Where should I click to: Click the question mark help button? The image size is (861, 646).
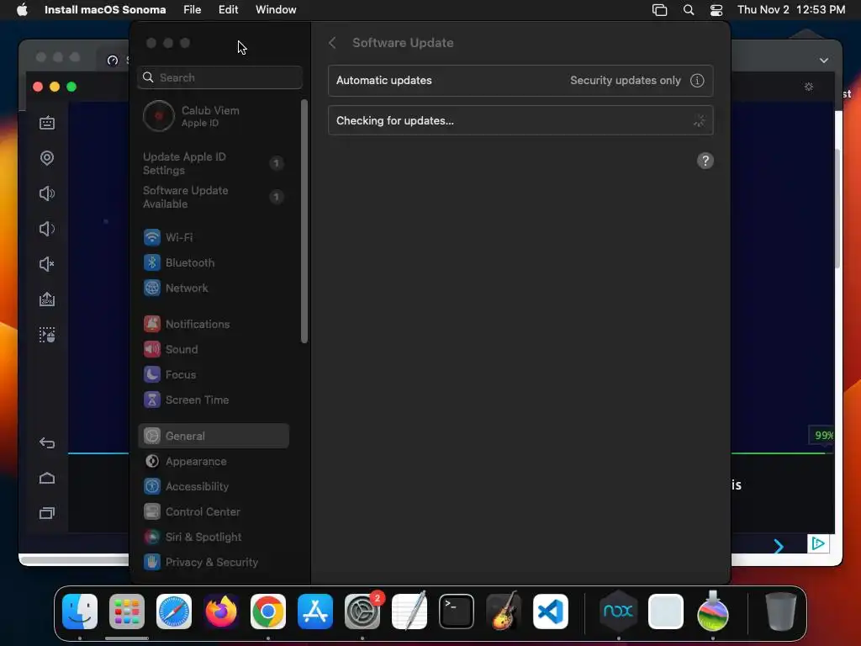[705, 161]
